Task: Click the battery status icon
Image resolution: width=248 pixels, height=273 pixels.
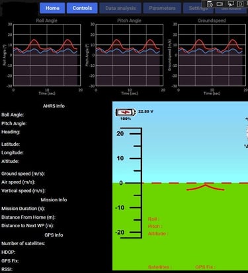Action: [126, 112]
